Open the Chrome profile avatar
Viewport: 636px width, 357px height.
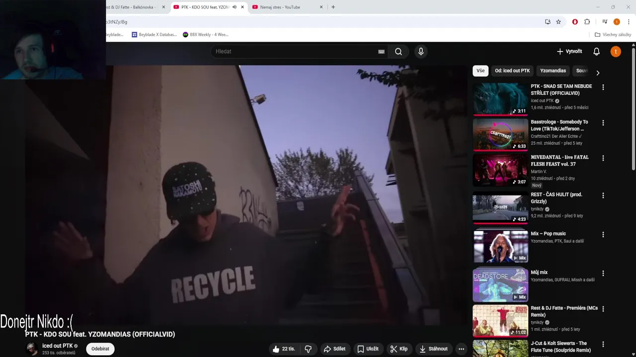click(x=617, y=22)
